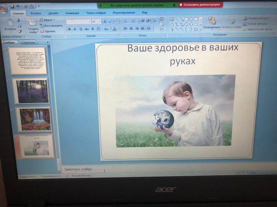Select the waterfall slide thumbnail
The width and height of the screenshot is (277, 207).
click(34, 119)
